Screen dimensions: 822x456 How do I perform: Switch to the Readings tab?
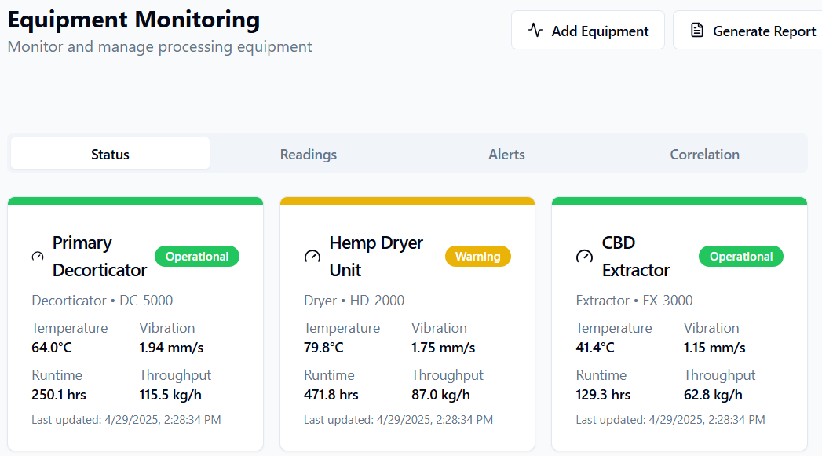309,154
